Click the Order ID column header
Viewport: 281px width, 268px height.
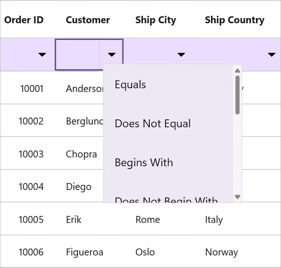[x=24, y=20]
